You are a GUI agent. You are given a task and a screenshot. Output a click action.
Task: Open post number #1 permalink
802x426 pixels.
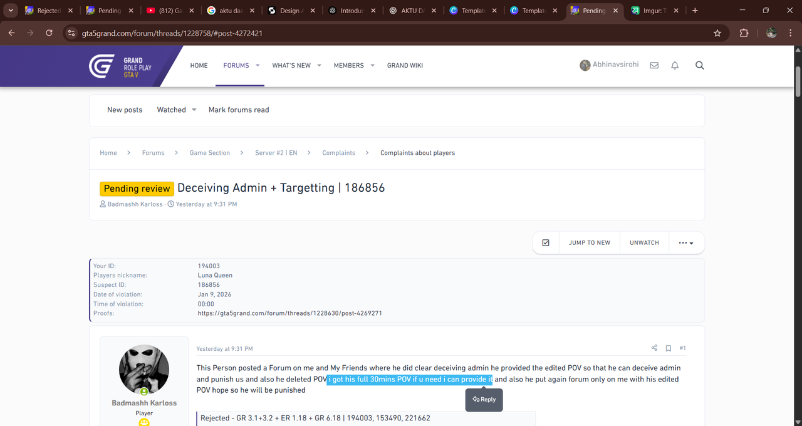coord(683,348)
